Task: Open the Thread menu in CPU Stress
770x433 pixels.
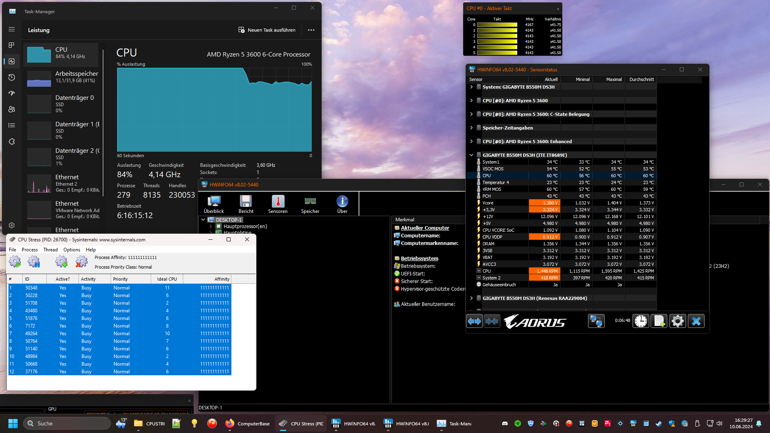Action: (x=51, y=250)
